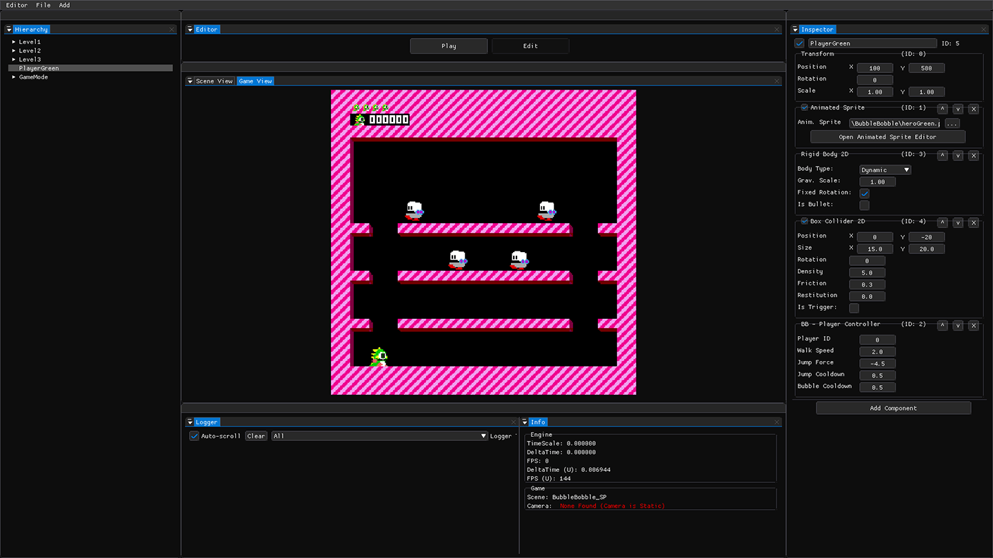Move Animated Sprite component up
993x558 pixels.
(943, 109)
